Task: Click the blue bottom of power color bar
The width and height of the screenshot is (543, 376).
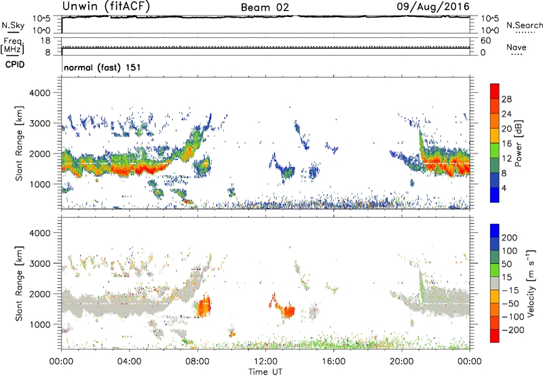Action: [495, 195]
